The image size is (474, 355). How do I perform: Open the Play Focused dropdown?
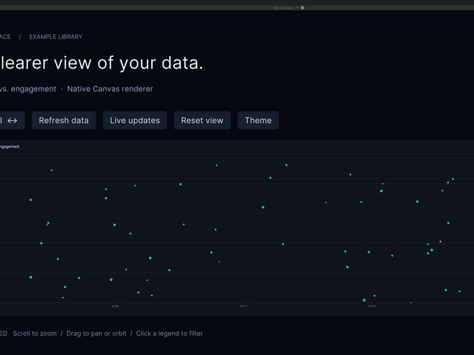(285, 8)
